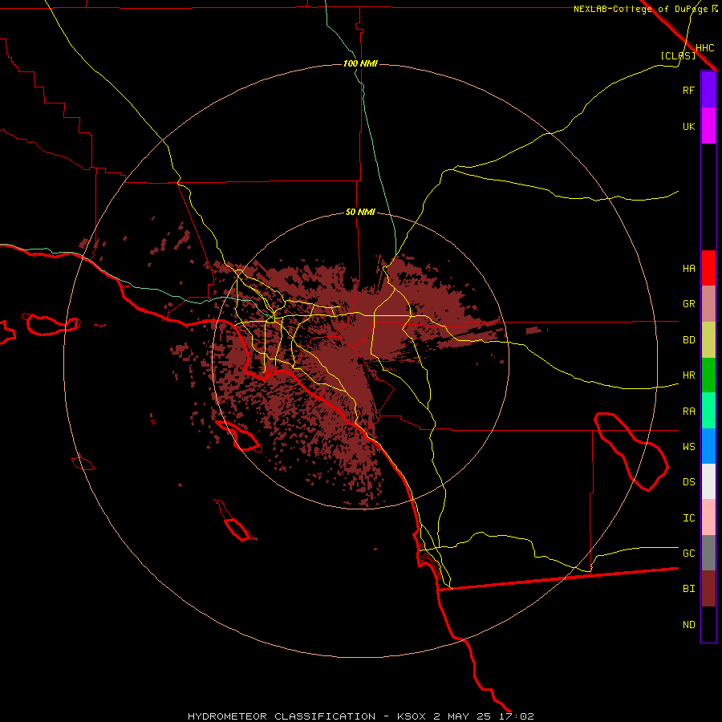
Task: Click the bright green RA swatch
Action: click(x=708, y=411)
